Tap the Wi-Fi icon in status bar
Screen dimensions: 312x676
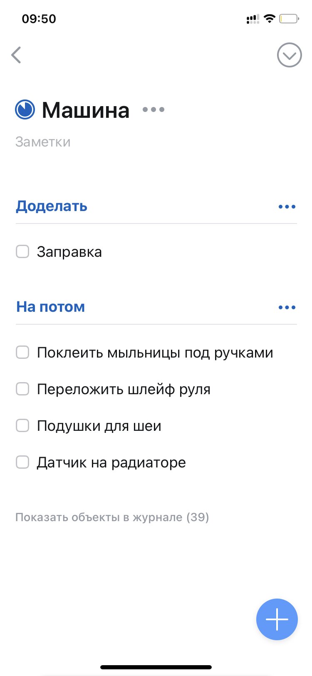click(270, 18)
